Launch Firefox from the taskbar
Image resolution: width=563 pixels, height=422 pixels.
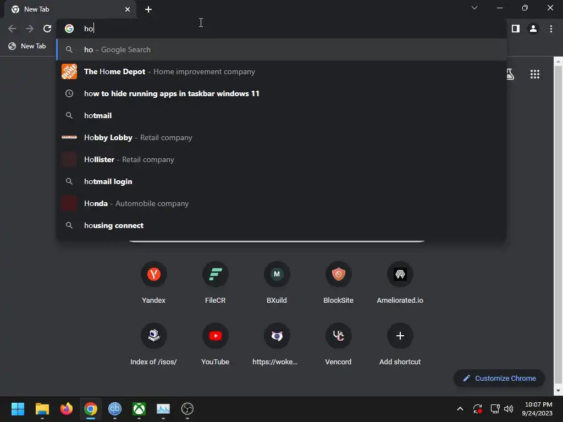pos(67,409)
